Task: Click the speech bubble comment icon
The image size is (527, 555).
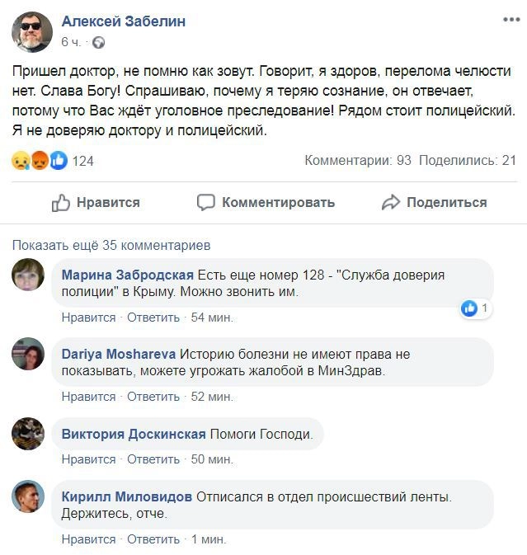Action: [x=206, y=202]
